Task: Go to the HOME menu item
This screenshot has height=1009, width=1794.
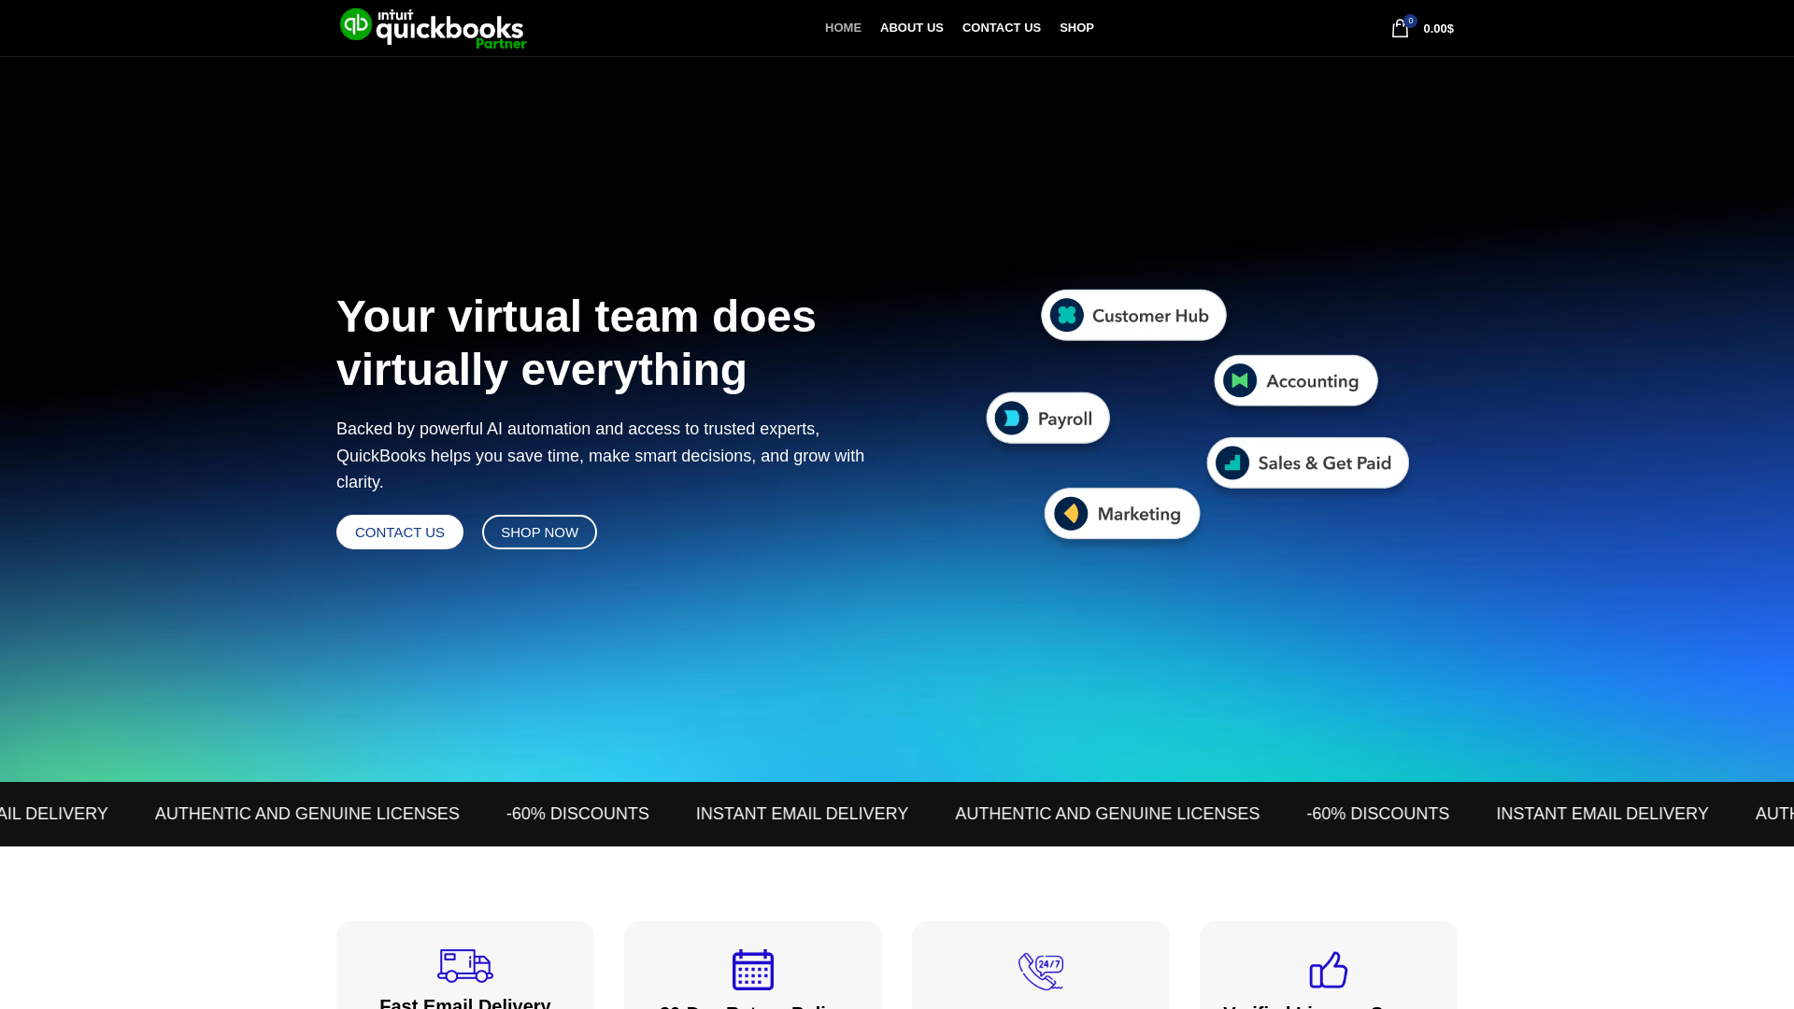Action: pyautogui.click(x=843, y=28)
